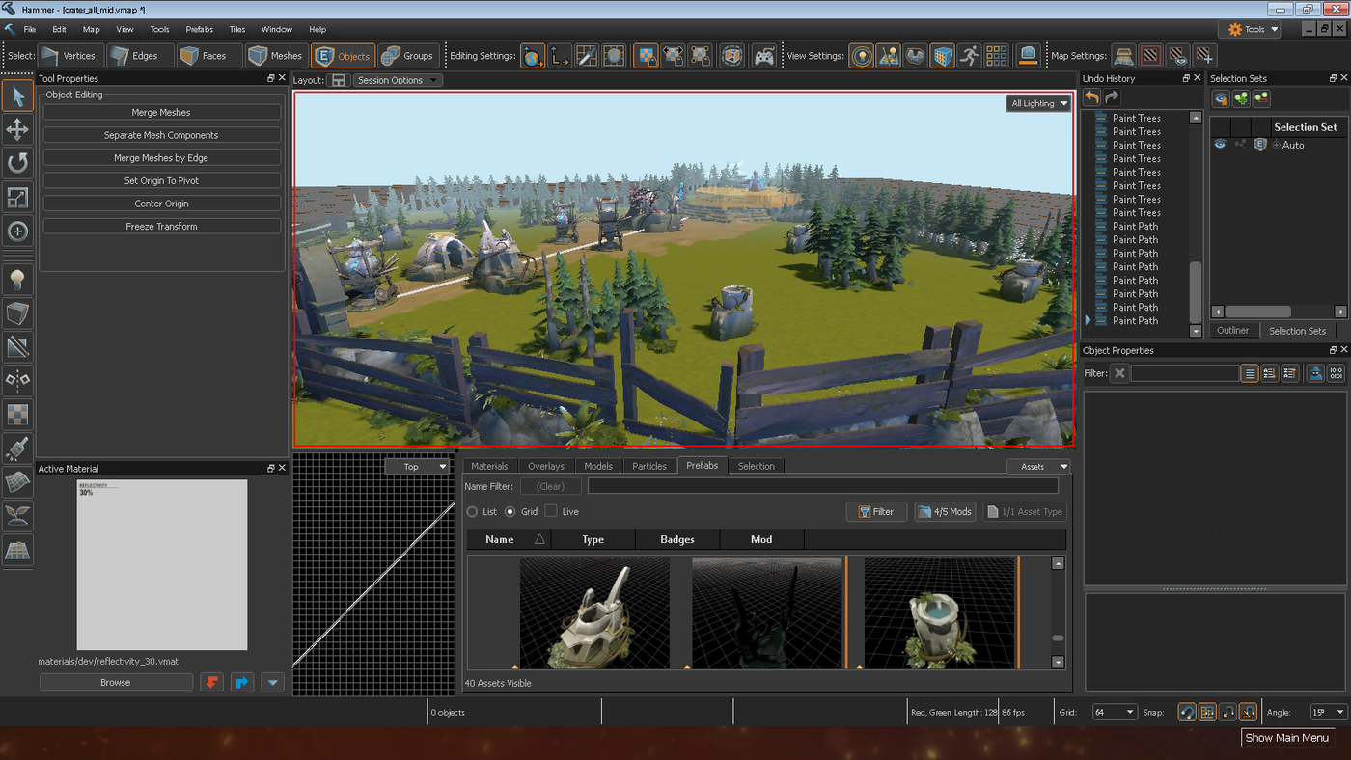The image size is (1351, 760).
Task: Click the Set Origin To Pivot button
Action: pos(161,181)
